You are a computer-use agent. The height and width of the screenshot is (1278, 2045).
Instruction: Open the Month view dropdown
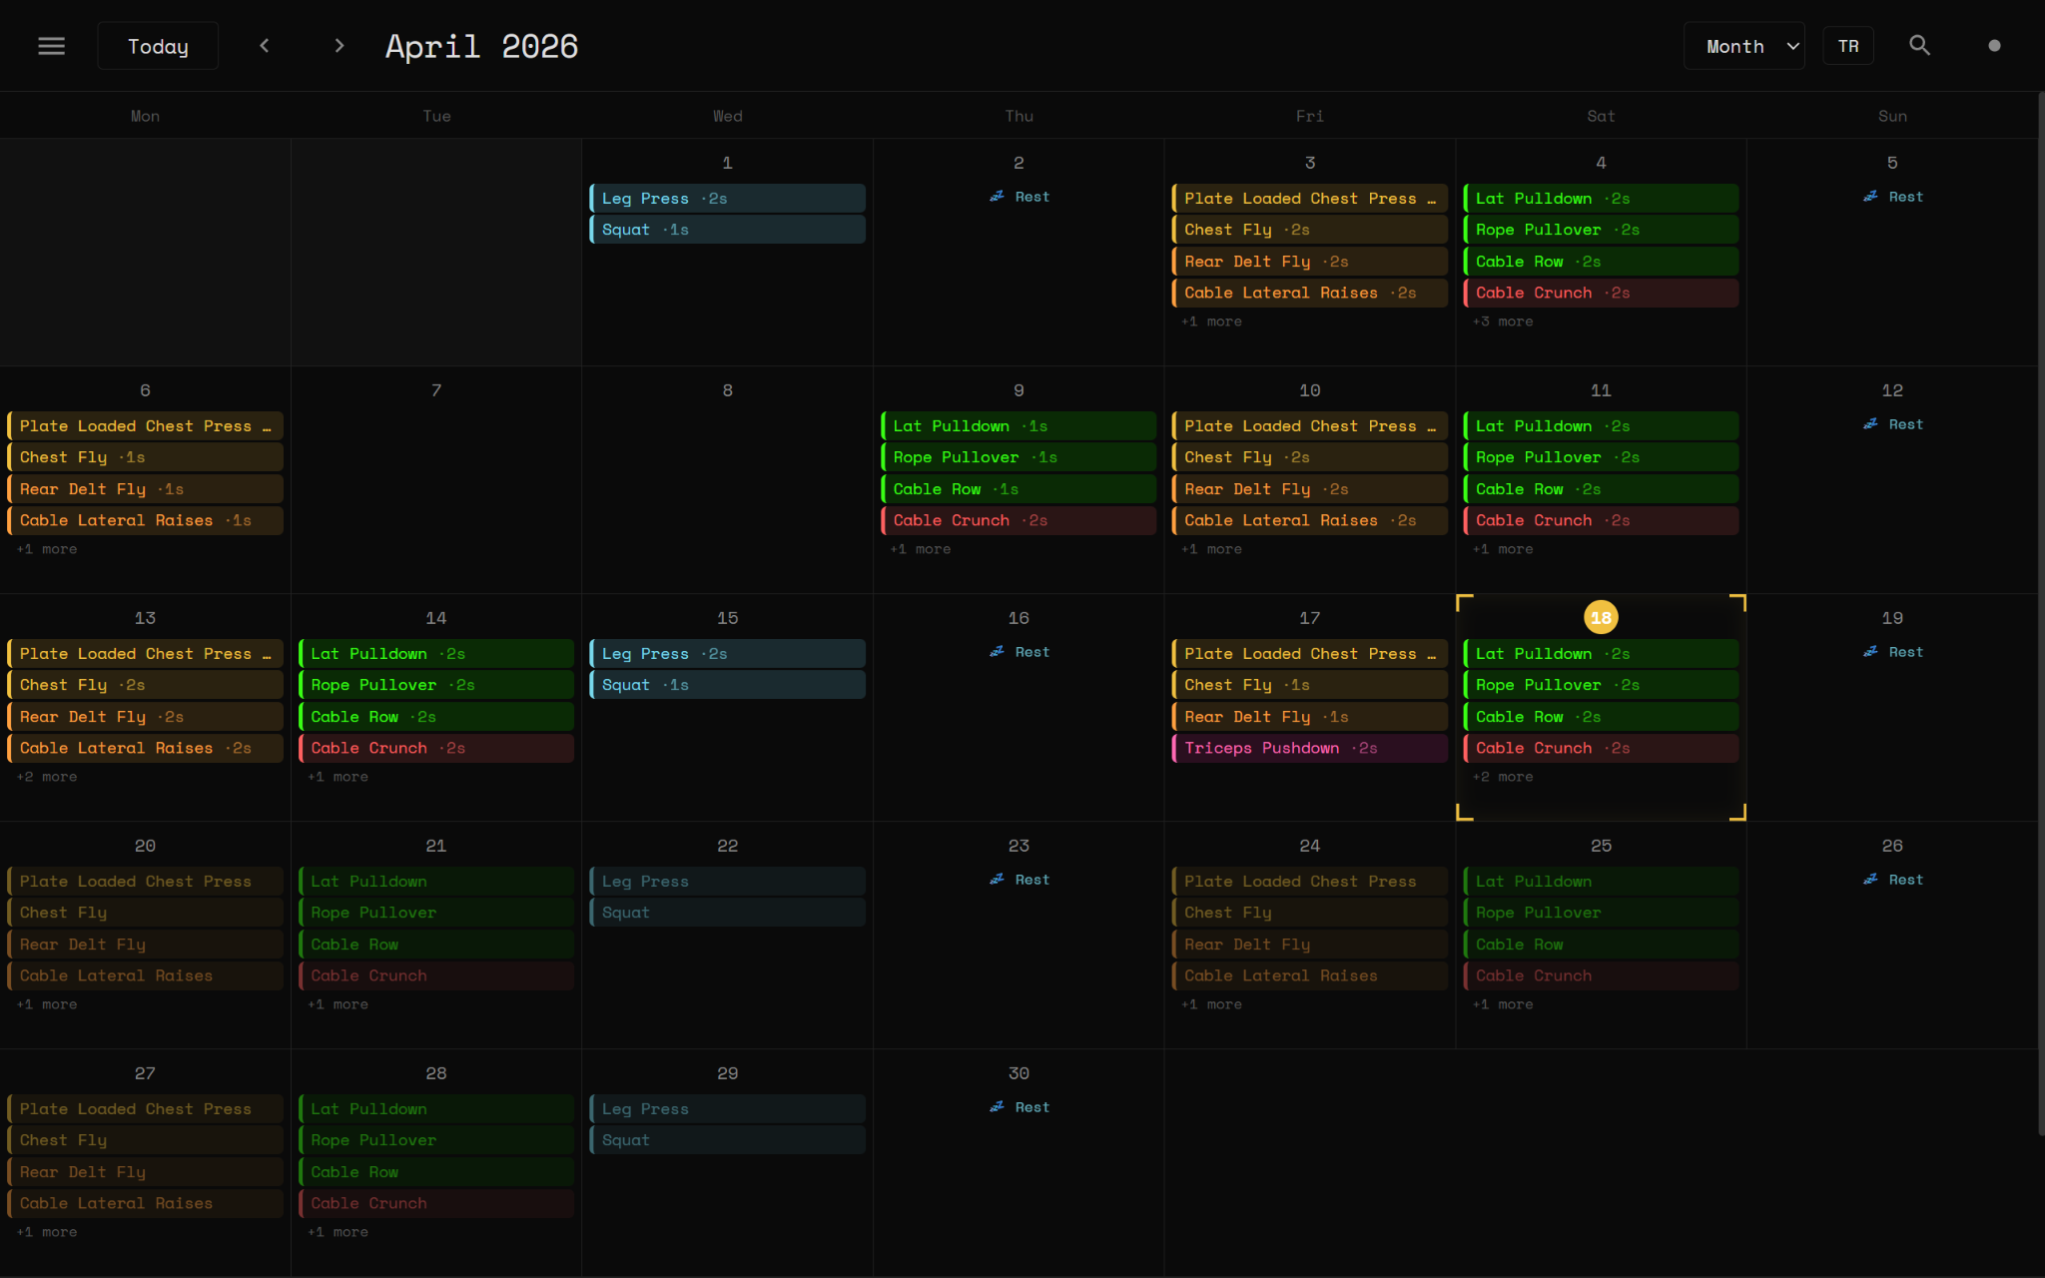[1743, 46]
